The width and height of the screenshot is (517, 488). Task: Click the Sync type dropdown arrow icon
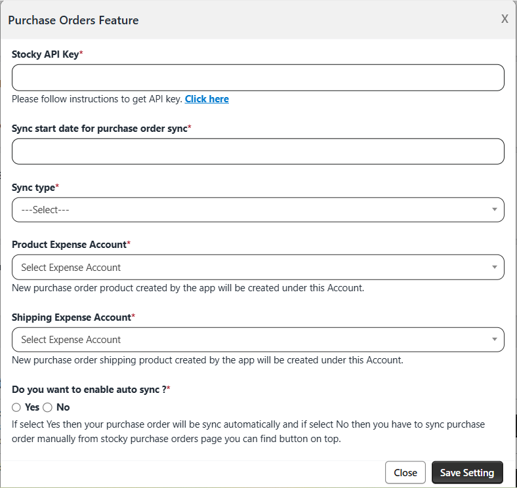(494, 210)
